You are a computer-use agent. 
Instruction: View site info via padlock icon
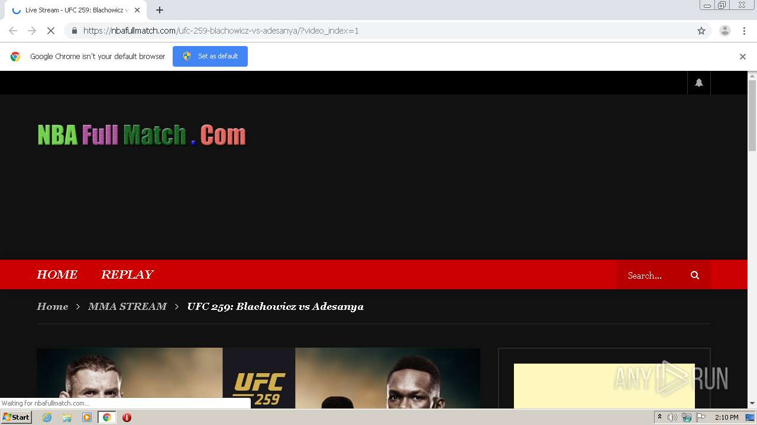click(74, 31)
